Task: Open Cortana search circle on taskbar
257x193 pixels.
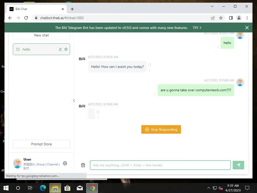Action: (18, 188)
